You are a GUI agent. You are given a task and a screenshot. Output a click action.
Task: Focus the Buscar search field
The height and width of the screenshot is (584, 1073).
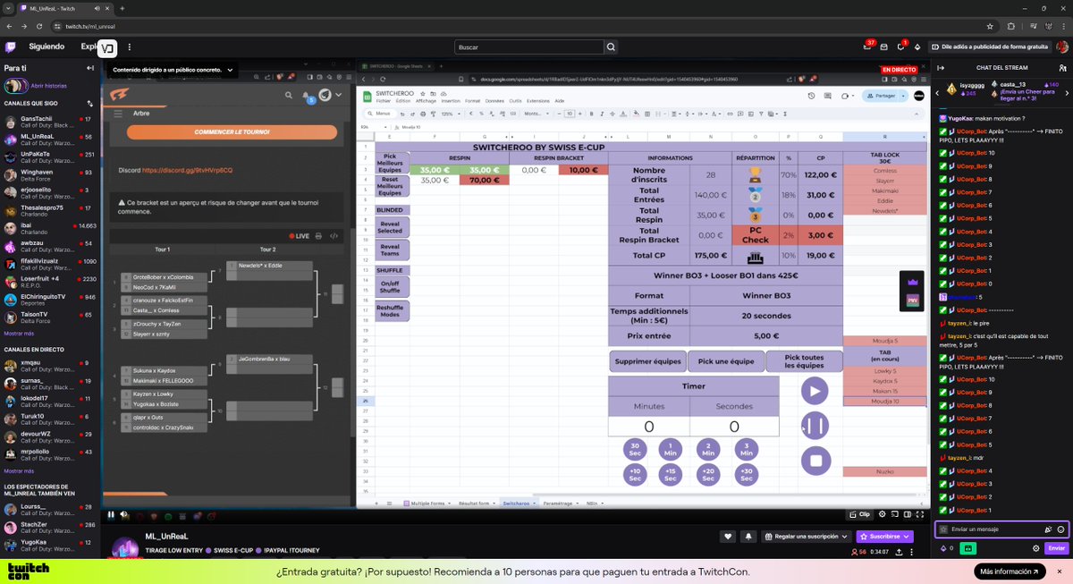[528, 47]
